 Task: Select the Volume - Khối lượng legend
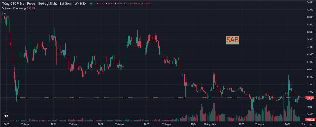[14, 8]
